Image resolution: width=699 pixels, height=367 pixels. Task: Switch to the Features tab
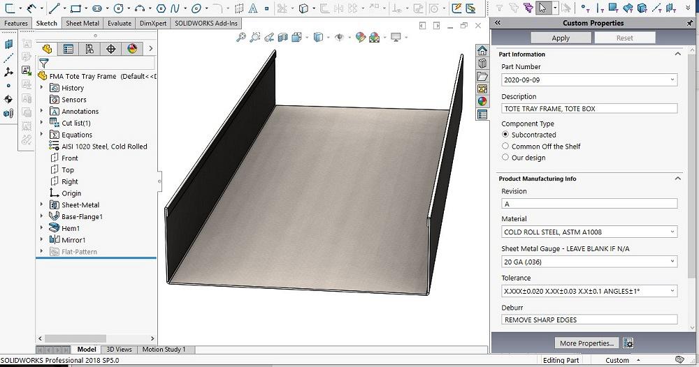coord(16,23)
